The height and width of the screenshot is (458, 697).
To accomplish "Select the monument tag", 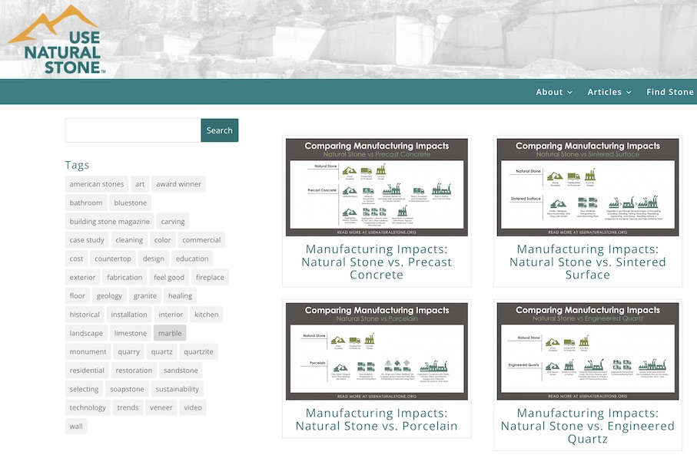I will click(x=88, y=352).
